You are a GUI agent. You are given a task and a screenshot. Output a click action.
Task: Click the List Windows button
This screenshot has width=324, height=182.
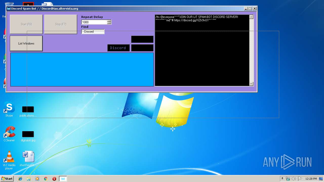point(26,43)
